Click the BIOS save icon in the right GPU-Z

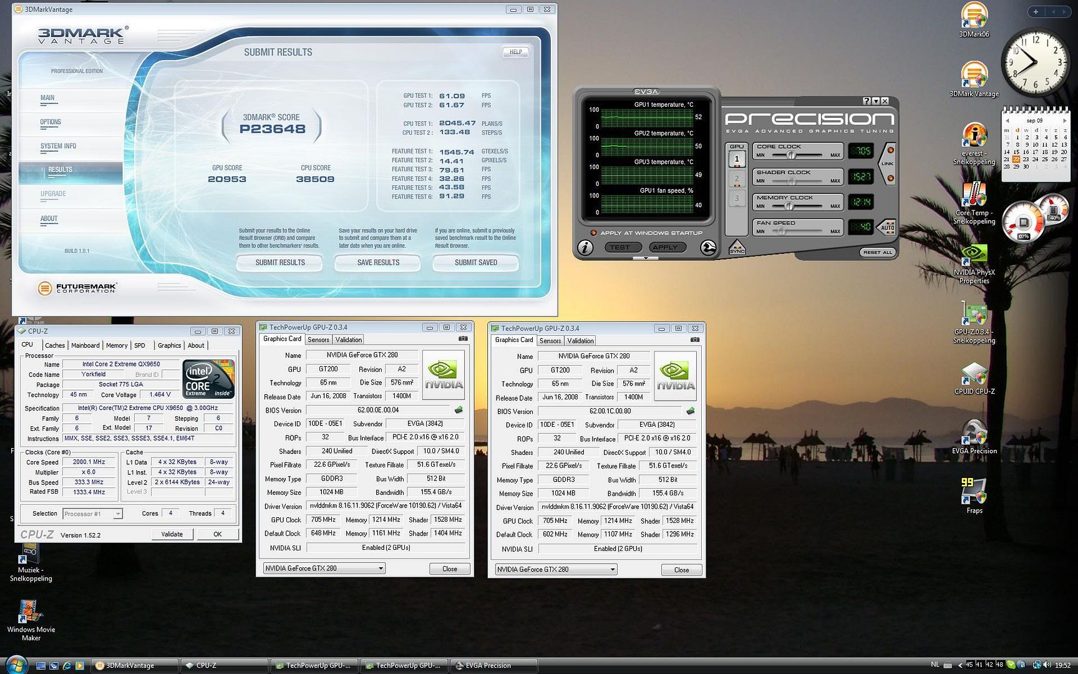pos(691,411)
